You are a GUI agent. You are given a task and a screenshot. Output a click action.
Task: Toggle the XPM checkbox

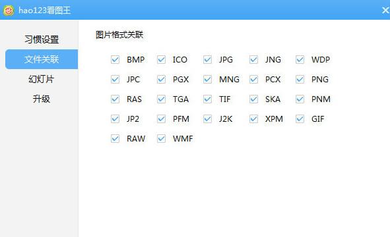click(x=253, y=119)
